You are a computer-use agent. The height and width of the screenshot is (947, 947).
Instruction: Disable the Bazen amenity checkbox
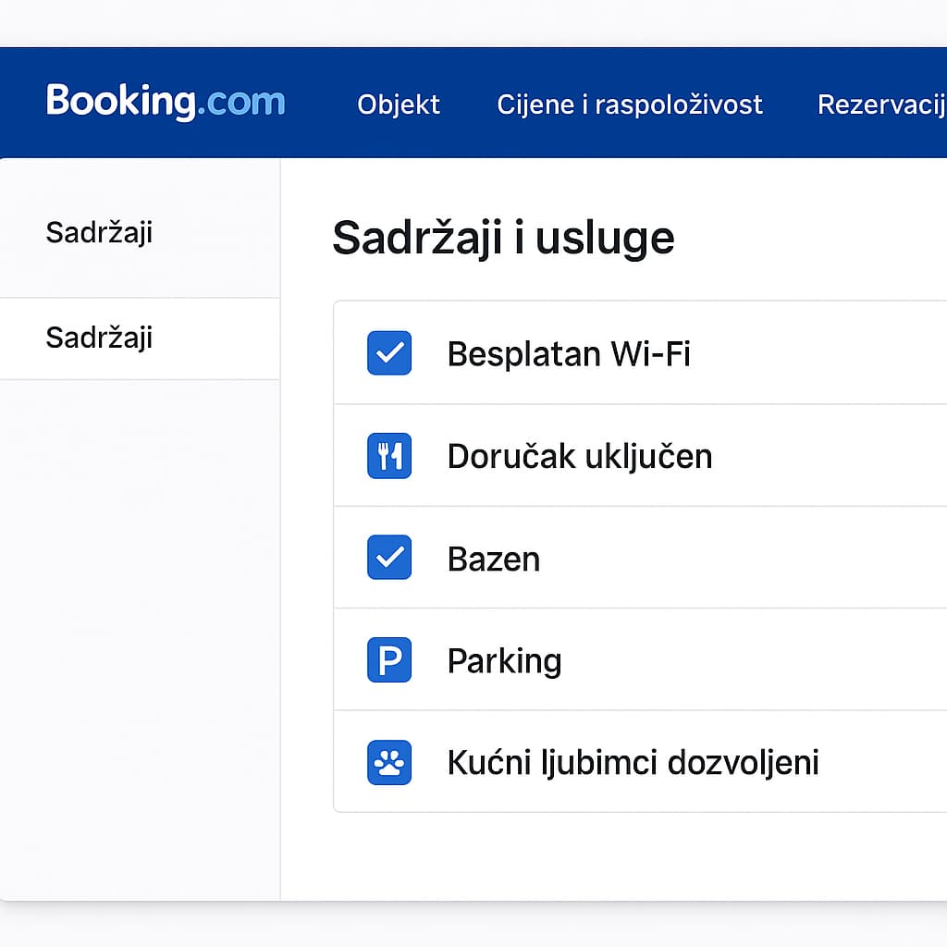point(388,558)
